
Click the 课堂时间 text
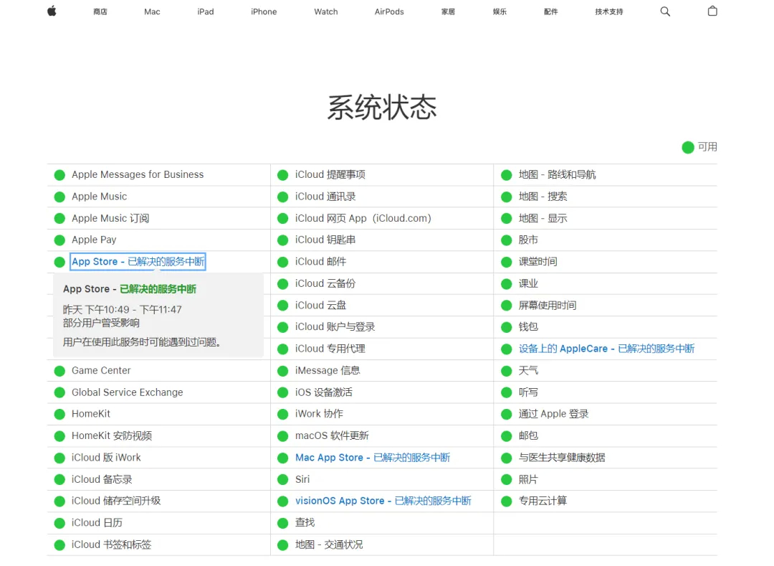[x=538, y=262]
